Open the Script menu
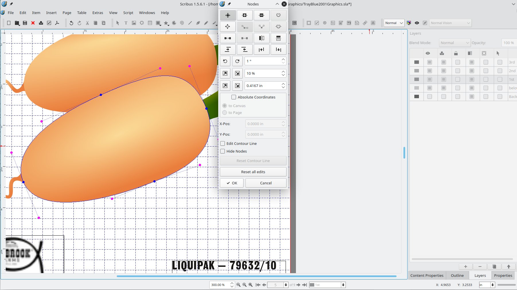The image size is (517, 290). (x=128, y=13)
